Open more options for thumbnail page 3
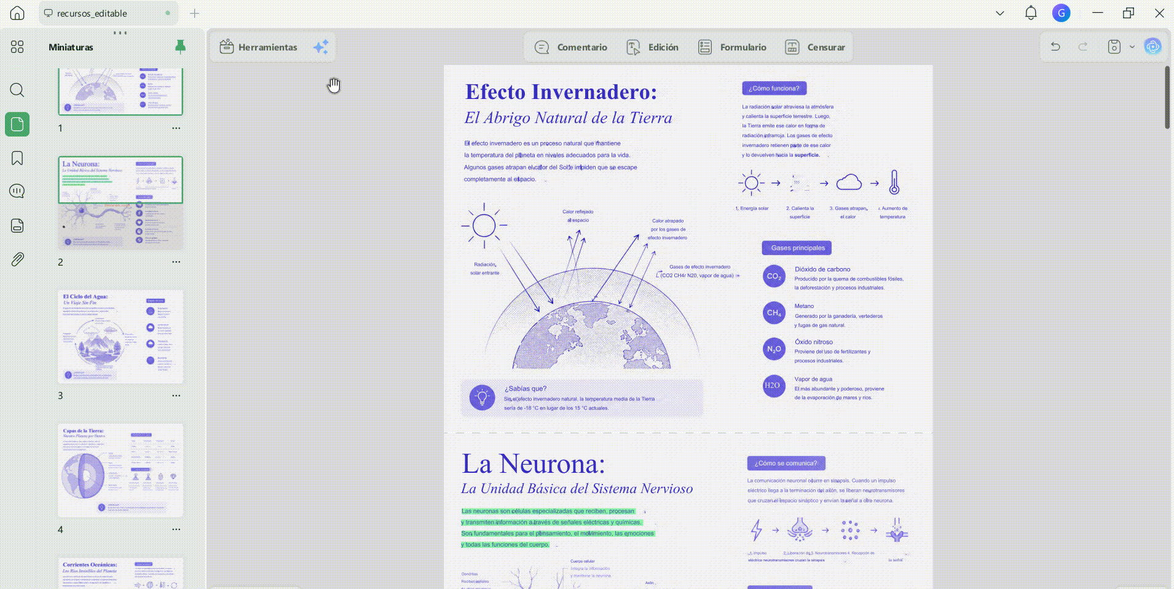Screen dimensions: 1174x589 click(176, 395)
